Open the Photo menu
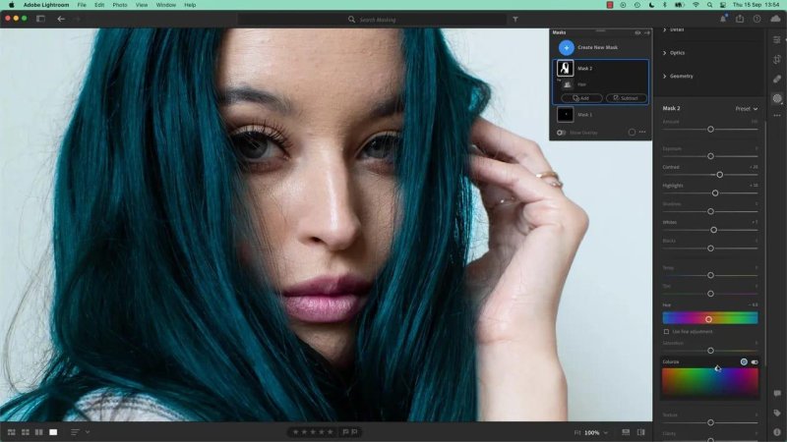The image size is (787, 442). click(x=119, y=5)
